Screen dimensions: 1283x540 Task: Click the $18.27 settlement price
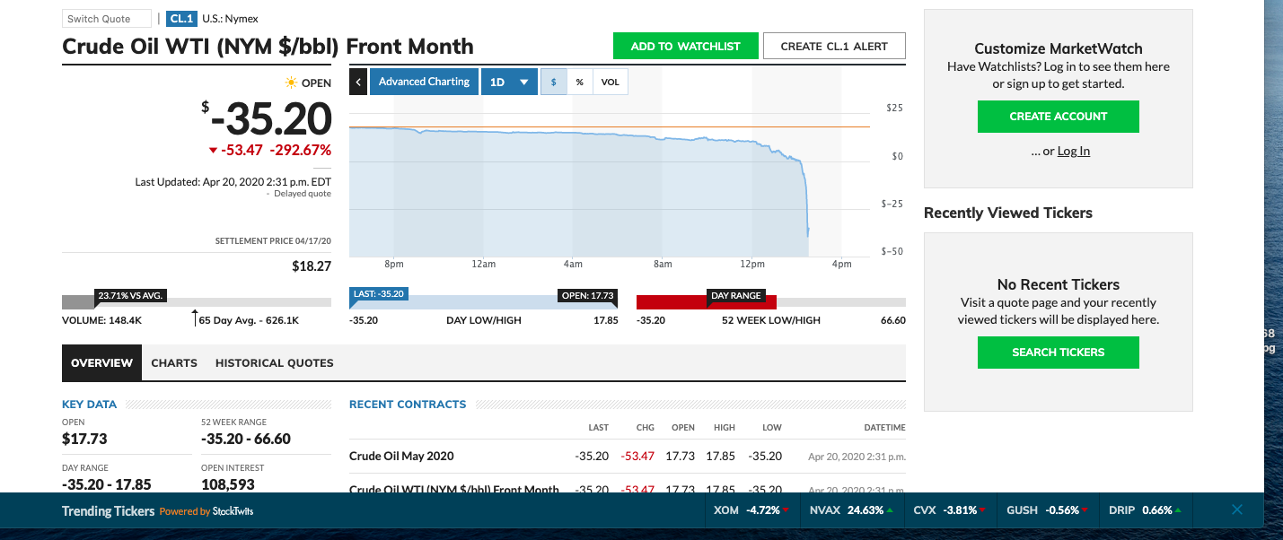(x=312, y=266)
